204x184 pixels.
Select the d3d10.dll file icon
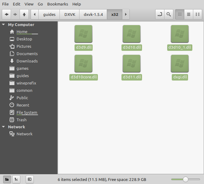click(132, 34)
